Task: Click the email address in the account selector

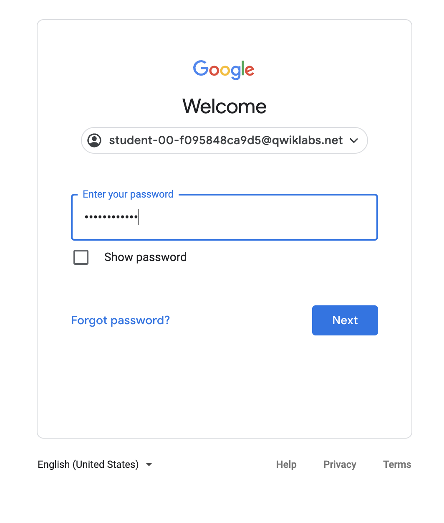Action: pyautogui.click(x=226, y=141)
